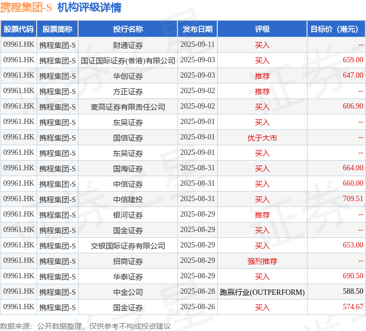Click the 投行名称 column header
This screenshot has height=331, width=366.
pyautogui.click(x=128, y=29)
